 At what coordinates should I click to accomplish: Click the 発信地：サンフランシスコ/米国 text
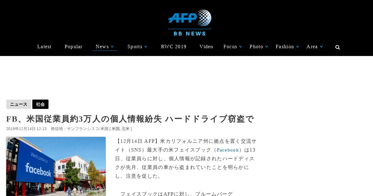pyautogui.click(x=80, y=129)
